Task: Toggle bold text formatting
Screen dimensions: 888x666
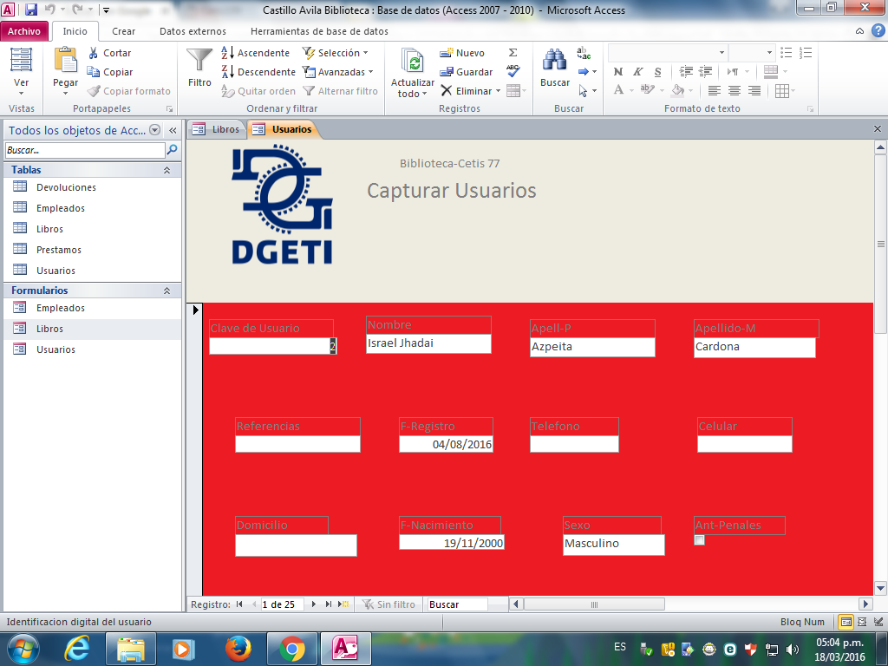Action: (x=618, y=72)
